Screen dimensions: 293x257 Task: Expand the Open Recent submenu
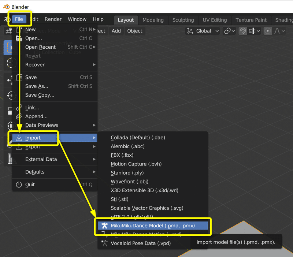[55, 47]
